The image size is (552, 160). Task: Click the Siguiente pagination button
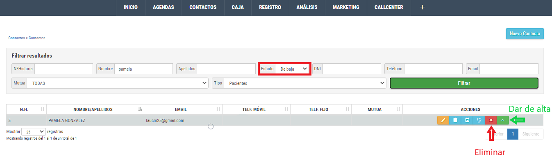531,134
